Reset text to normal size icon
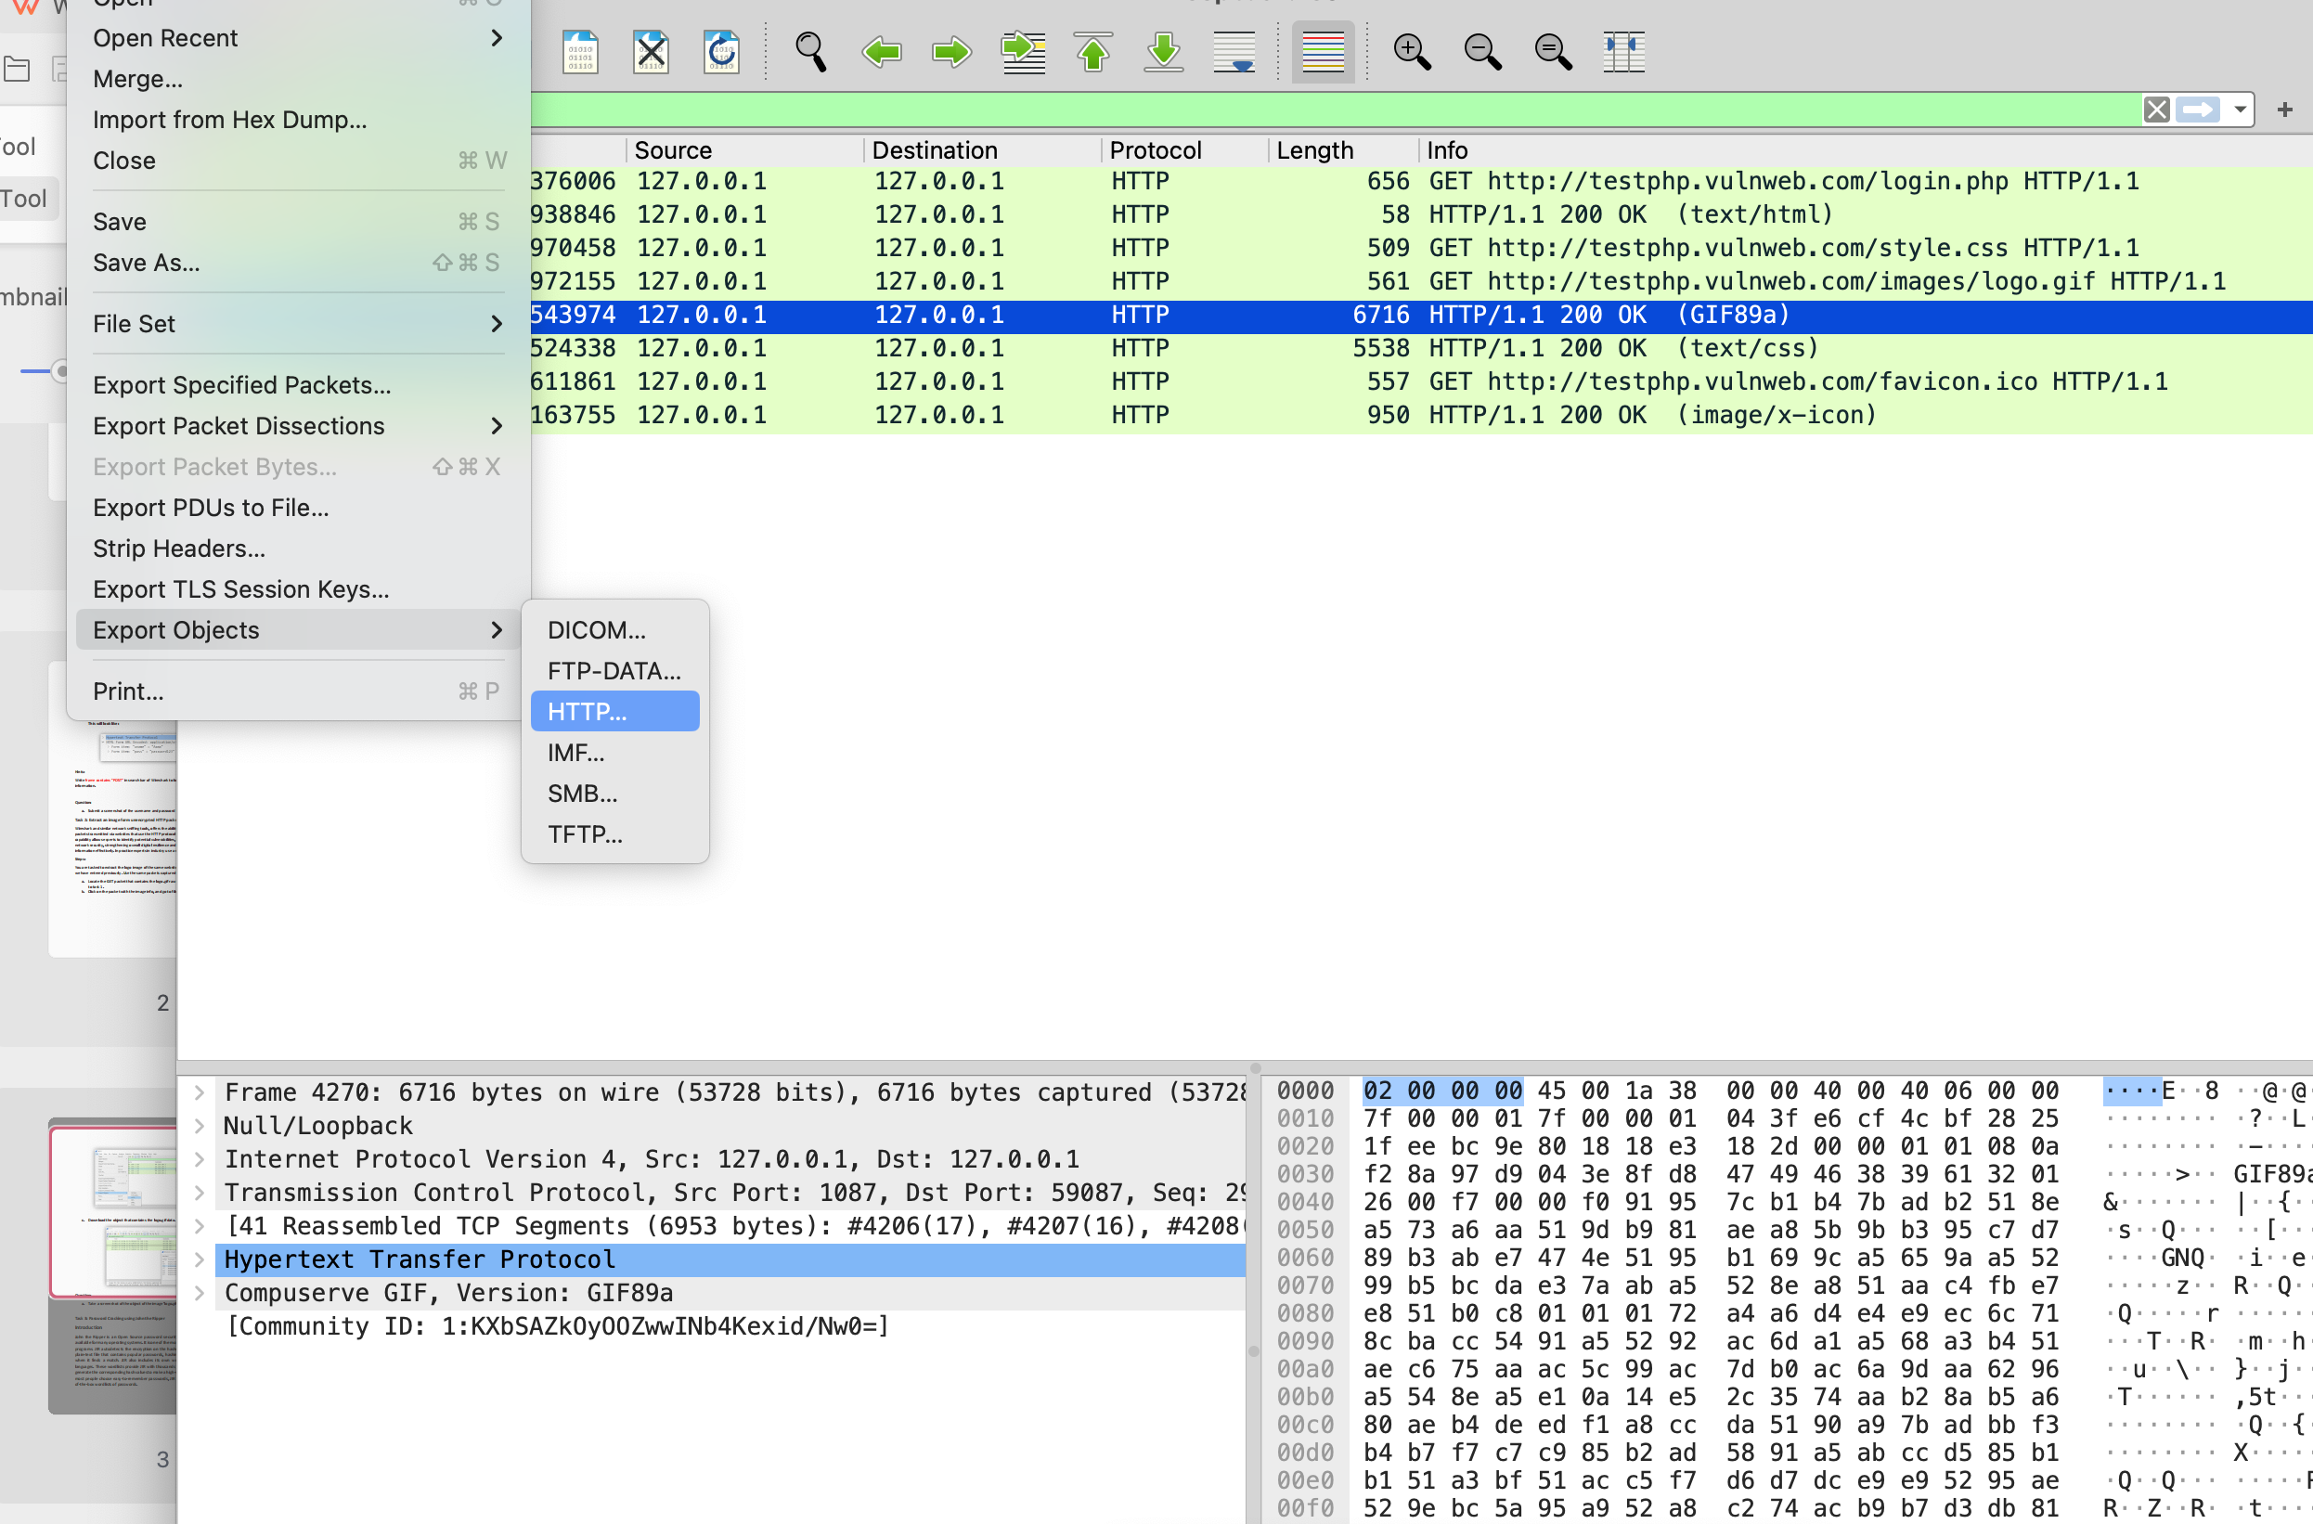The height and width of the screenshot is (1524, 2313). coord(1553,52)
